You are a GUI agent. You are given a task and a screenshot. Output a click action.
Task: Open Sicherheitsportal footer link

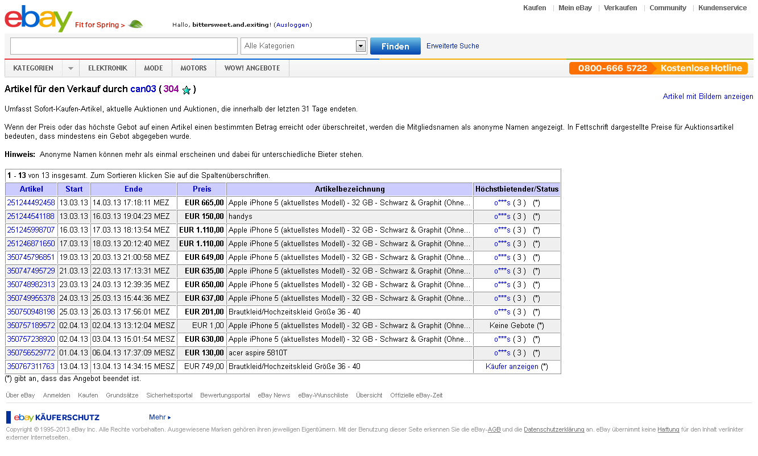pos(169,395)
